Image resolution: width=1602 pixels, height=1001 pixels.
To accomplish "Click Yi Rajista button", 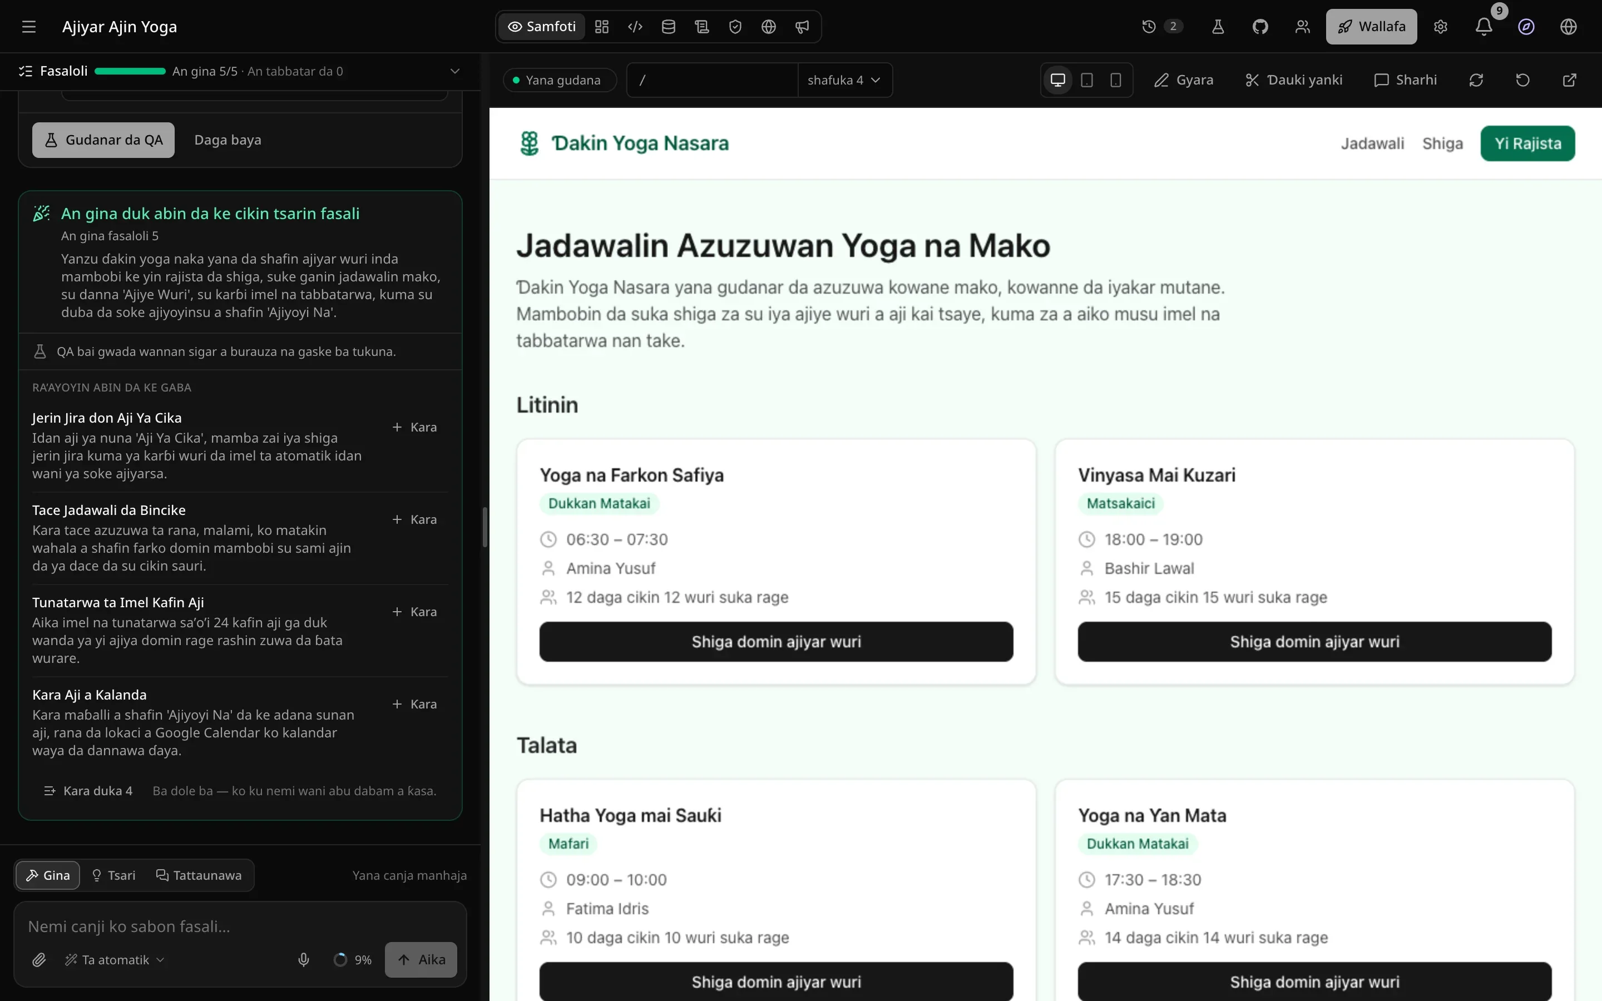I will (x=1527, y=143).
